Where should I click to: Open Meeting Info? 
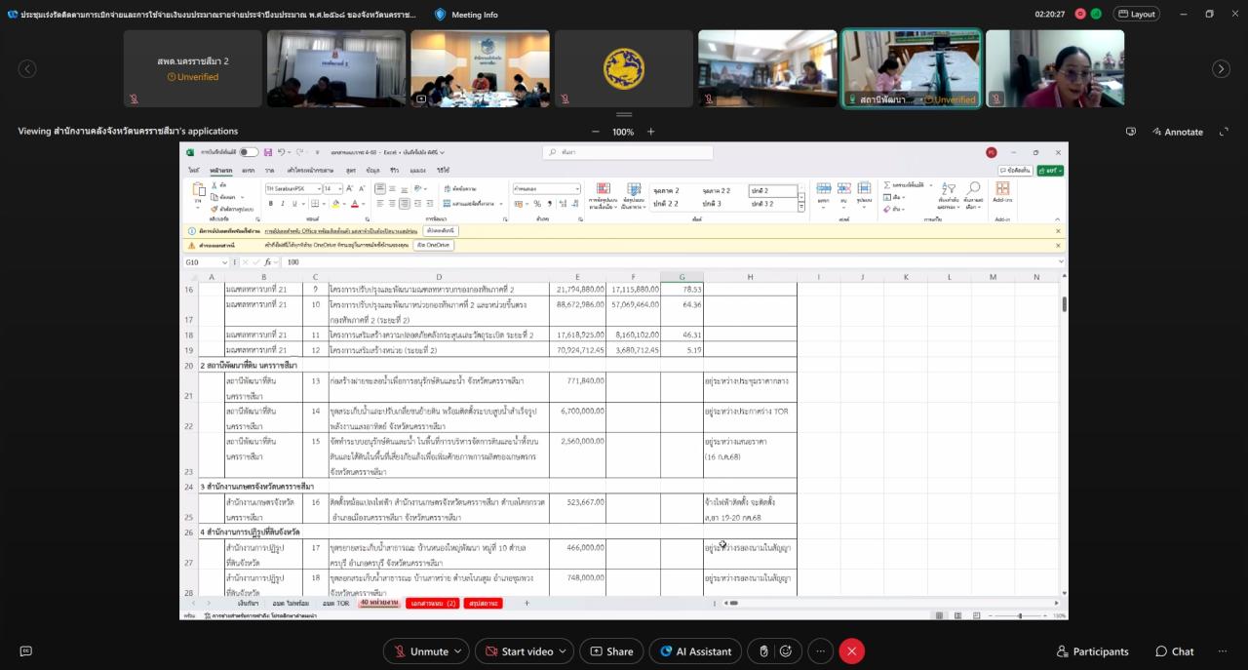point(466,15)
